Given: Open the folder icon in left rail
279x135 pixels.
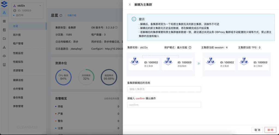Looking at the screenshot, I should coord(4,39).
